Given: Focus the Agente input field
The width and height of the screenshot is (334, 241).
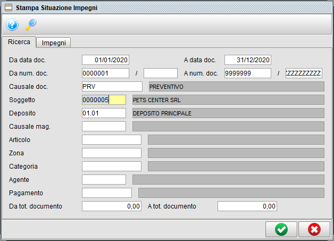Looking at the screenshot, I should (x=104, y=179).
